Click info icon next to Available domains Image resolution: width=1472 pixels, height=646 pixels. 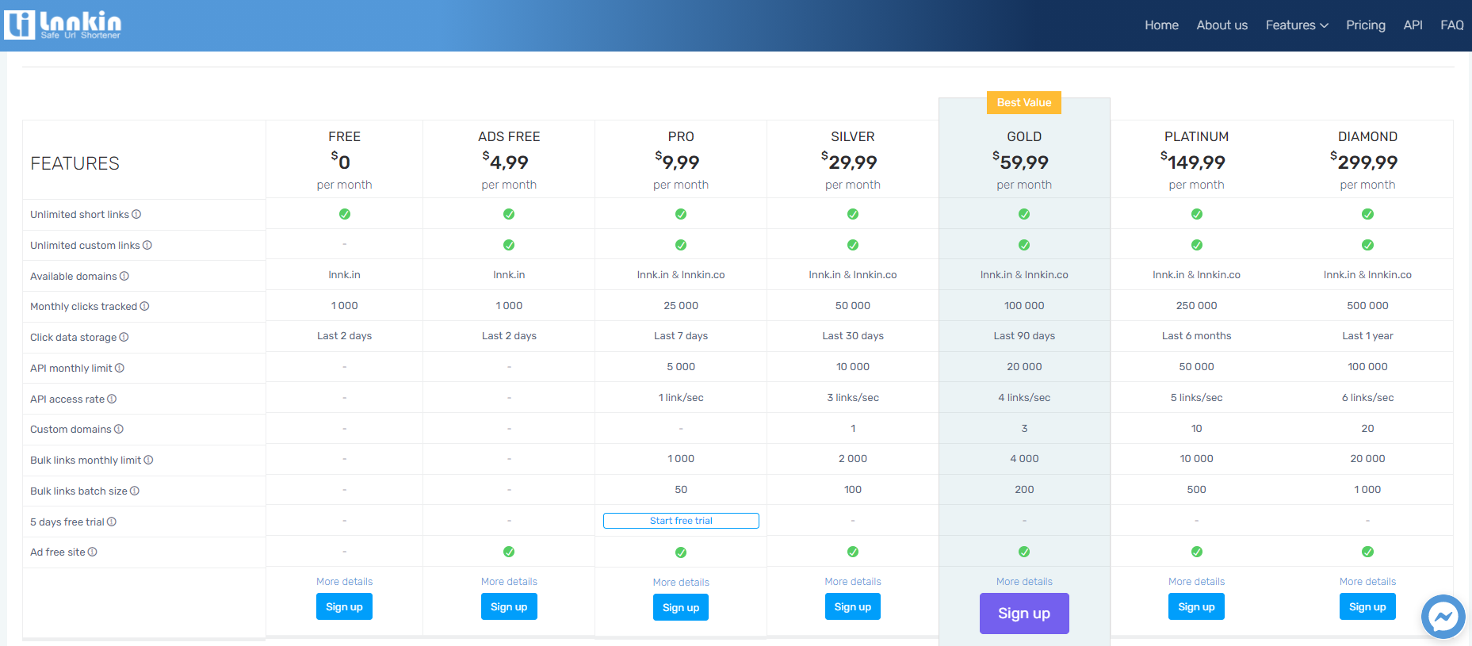click(x=124, y=277)
